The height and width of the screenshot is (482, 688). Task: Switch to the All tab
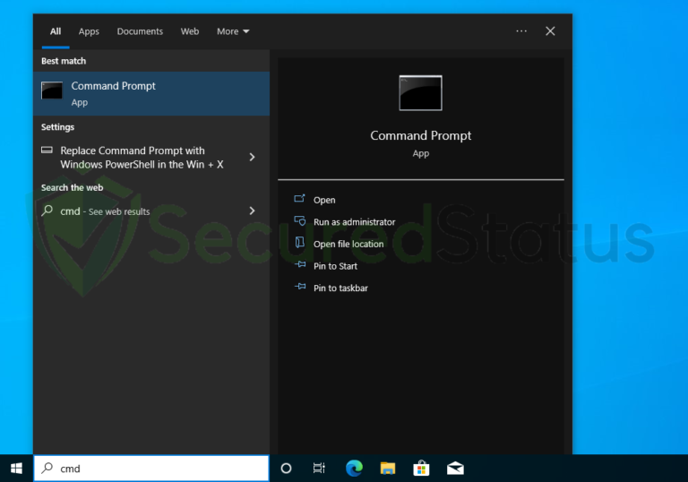point(56,31)
